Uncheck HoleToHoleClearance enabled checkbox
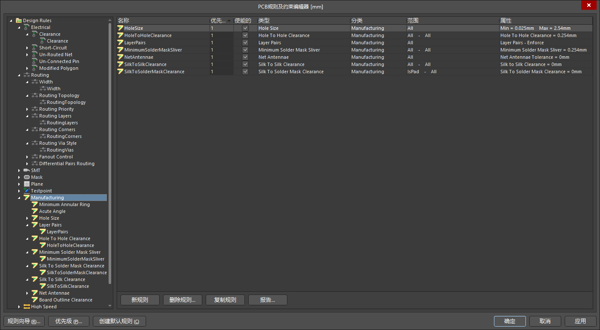 (245, 35)
